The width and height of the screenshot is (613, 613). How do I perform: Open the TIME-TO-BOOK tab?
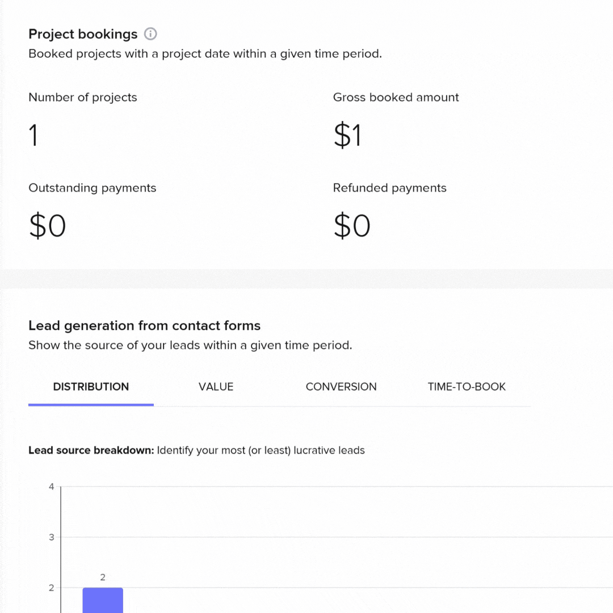[467, 387]
